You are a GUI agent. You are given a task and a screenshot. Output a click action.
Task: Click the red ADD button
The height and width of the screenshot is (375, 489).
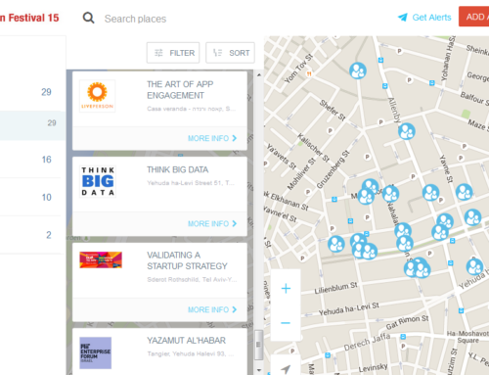[x=474, y=17]
